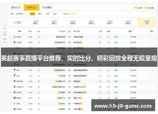Image resolution: width=158 pixels, height=114 pixels.
Task: Select the highlighted 10/26 today tab
Action: (147, 22)
